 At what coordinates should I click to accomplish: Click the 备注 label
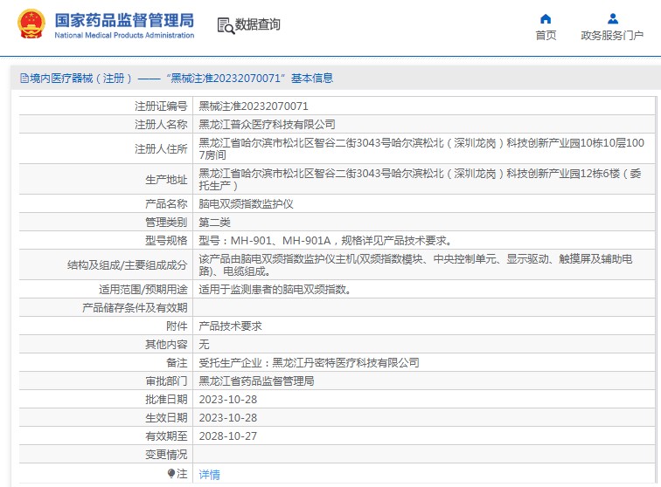coord(177,363)
